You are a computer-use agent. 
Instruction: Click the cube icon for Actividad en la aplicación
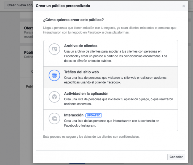click(54, 97)
